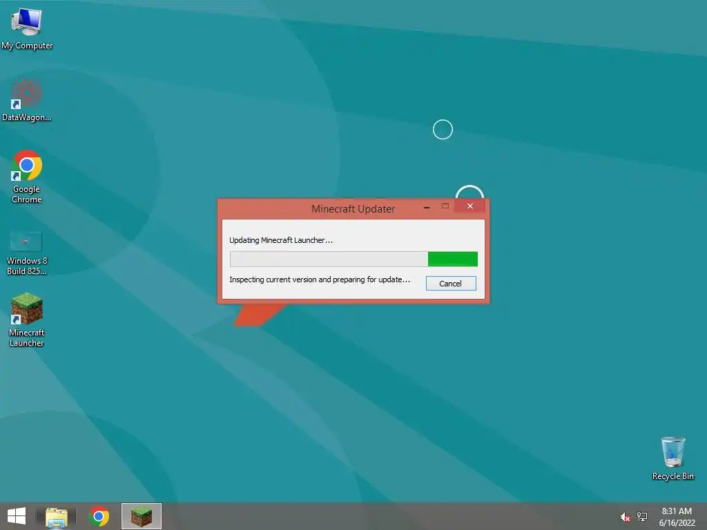
Task: Click the 'Inspecting current version' status text
Action: 320,280
